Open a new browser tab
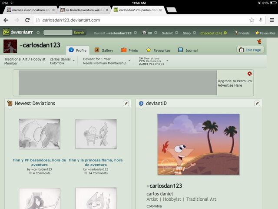The width and height of the screenshot is (278, 209). (172, 10)
